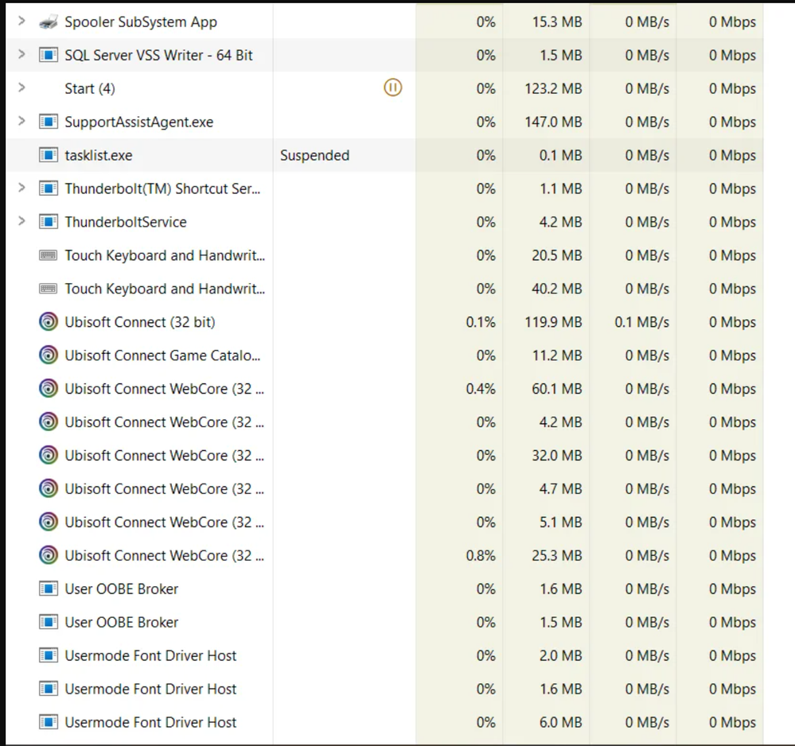Screen dimensions: 795x746
Task: Click the SQL Server VSS Writer icon
Action: (49, 56)
